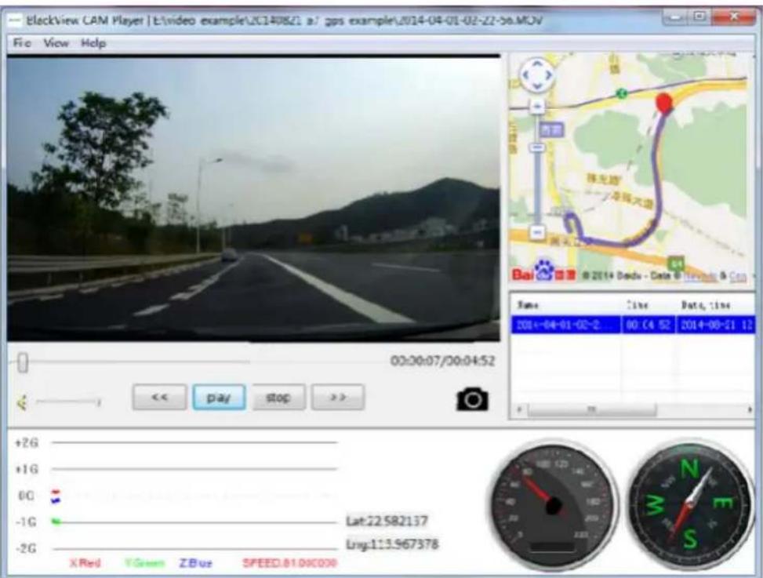
Task: Zoom out the map with minus button
Action: pyautogui.click(x=537, y=232)
